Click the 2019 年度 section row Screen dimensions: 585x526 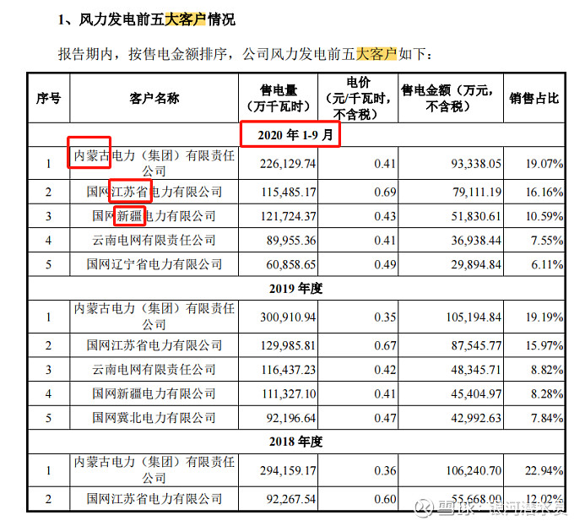296,289
